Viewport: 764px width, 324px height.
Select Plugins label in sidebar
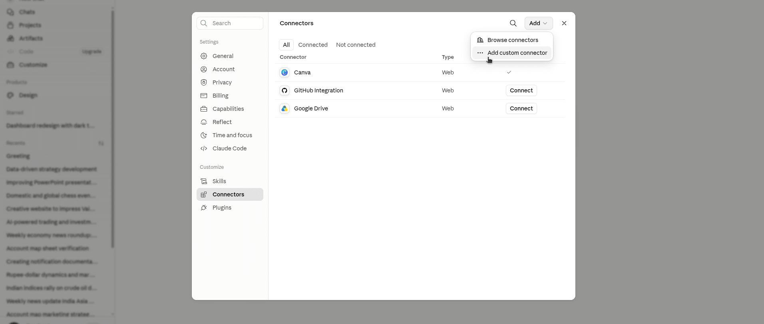(x=222, y=208)
